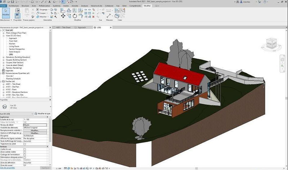Click the user account icon labeled marches
288x170 pixels.
tap(241, 2)
